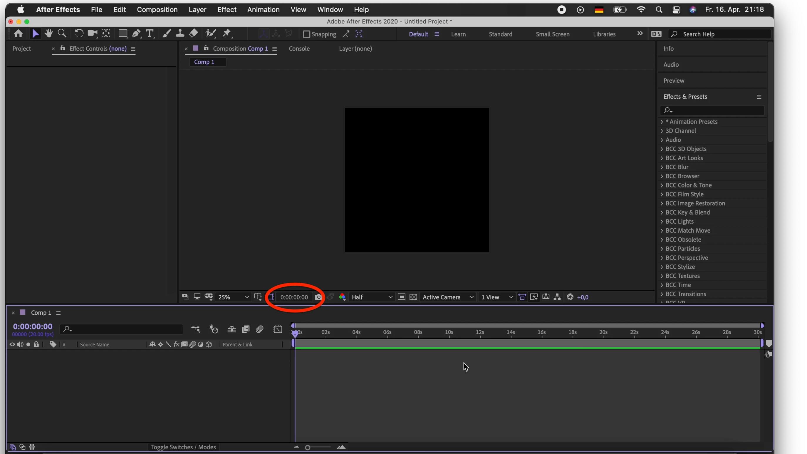Open the 25% magnification dropdown
Screen dimensions: 807x454
point(233,297)
